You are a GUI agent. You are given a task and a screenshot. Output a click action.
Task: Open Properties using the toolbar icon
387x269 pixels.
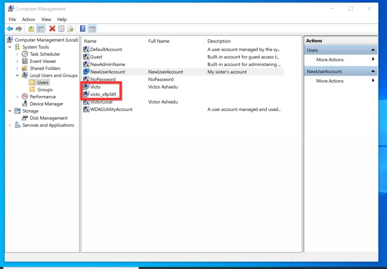click(x=61, y=28)
